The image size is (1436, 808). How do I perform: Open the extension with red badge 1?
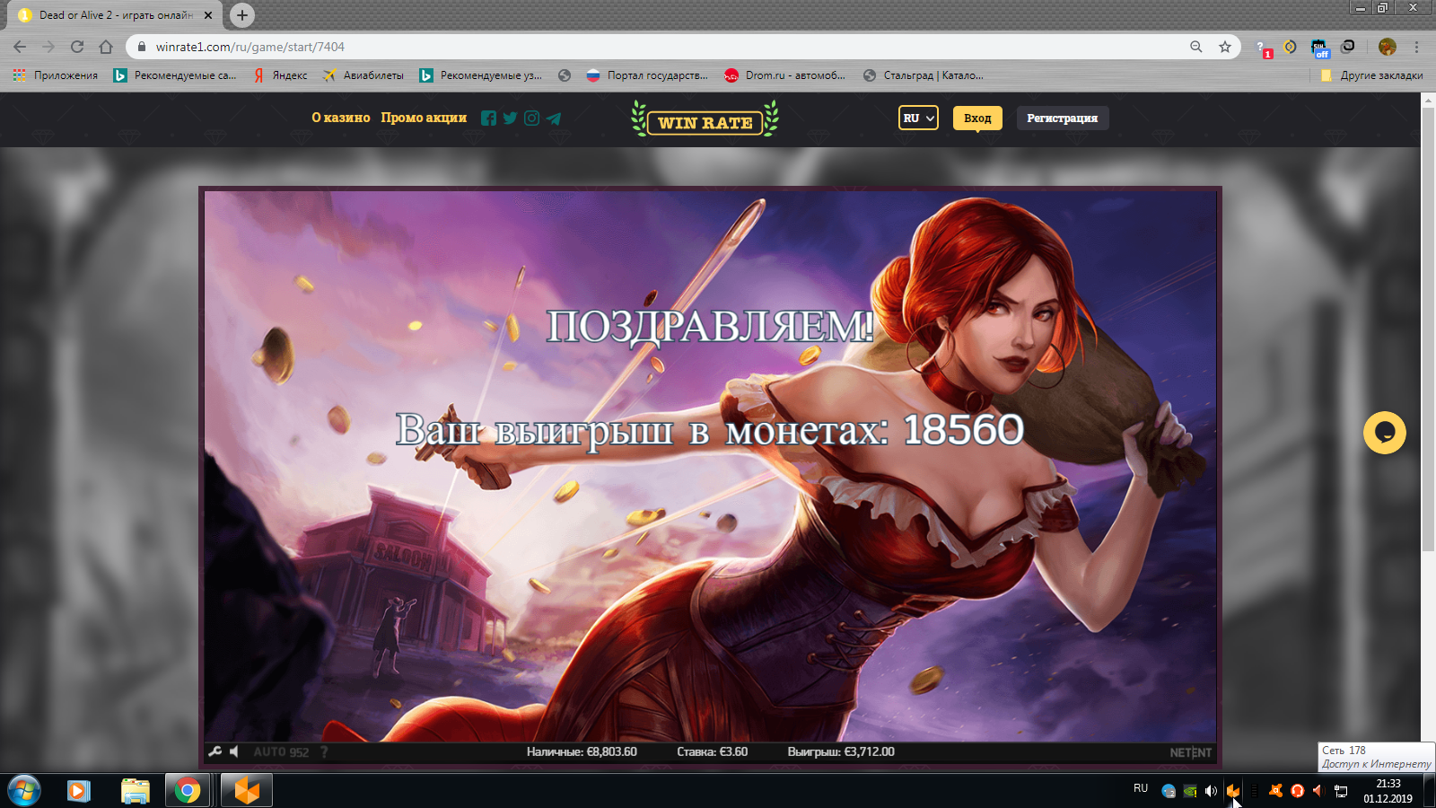(1262, 48)
